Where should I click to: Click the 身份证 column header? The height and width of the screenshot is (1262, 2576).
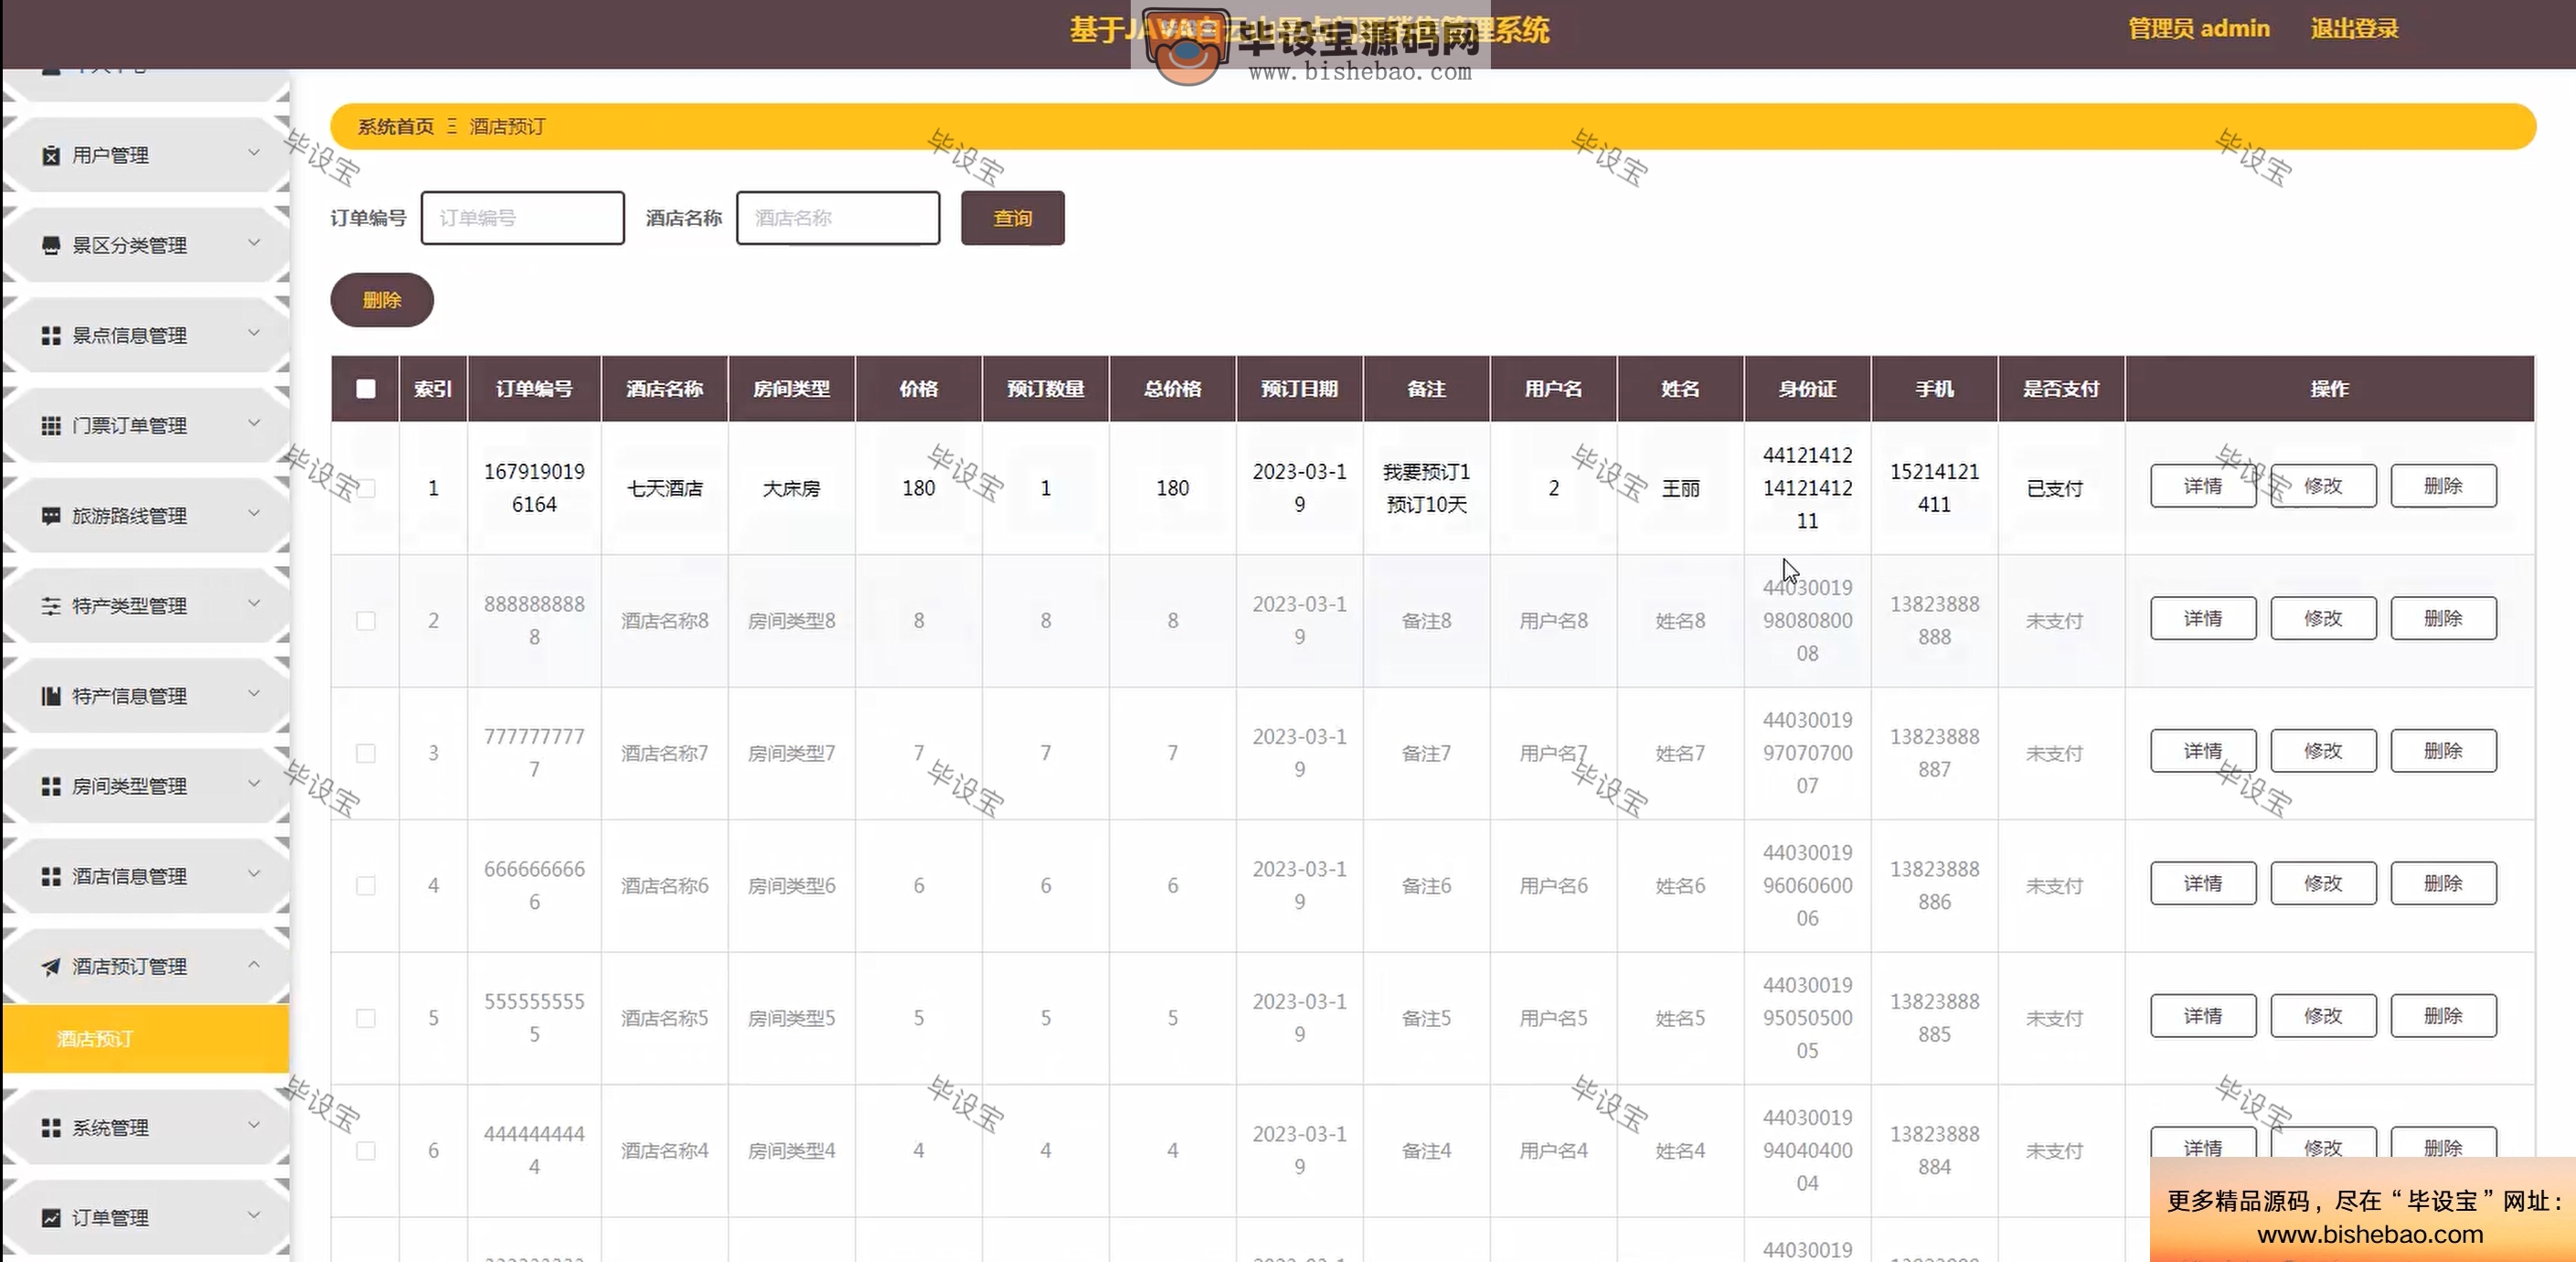(1807, 389)
